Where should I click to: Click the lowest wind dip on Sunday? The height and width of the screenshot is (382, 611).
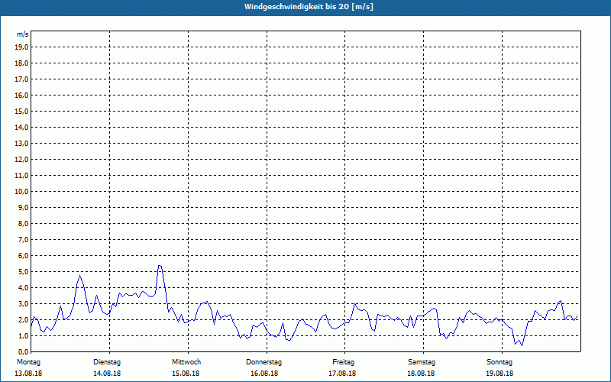click(x=522, y=345)
